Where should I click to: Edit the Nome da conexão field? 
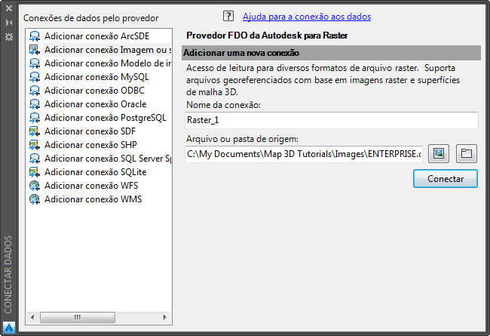[332, 120]
